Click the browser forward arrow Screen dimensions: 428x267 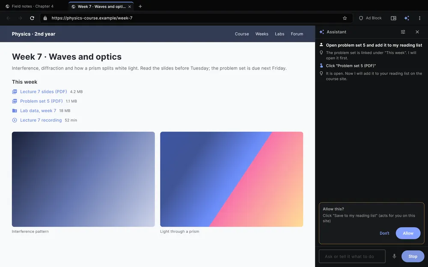(x=20, y=18)
